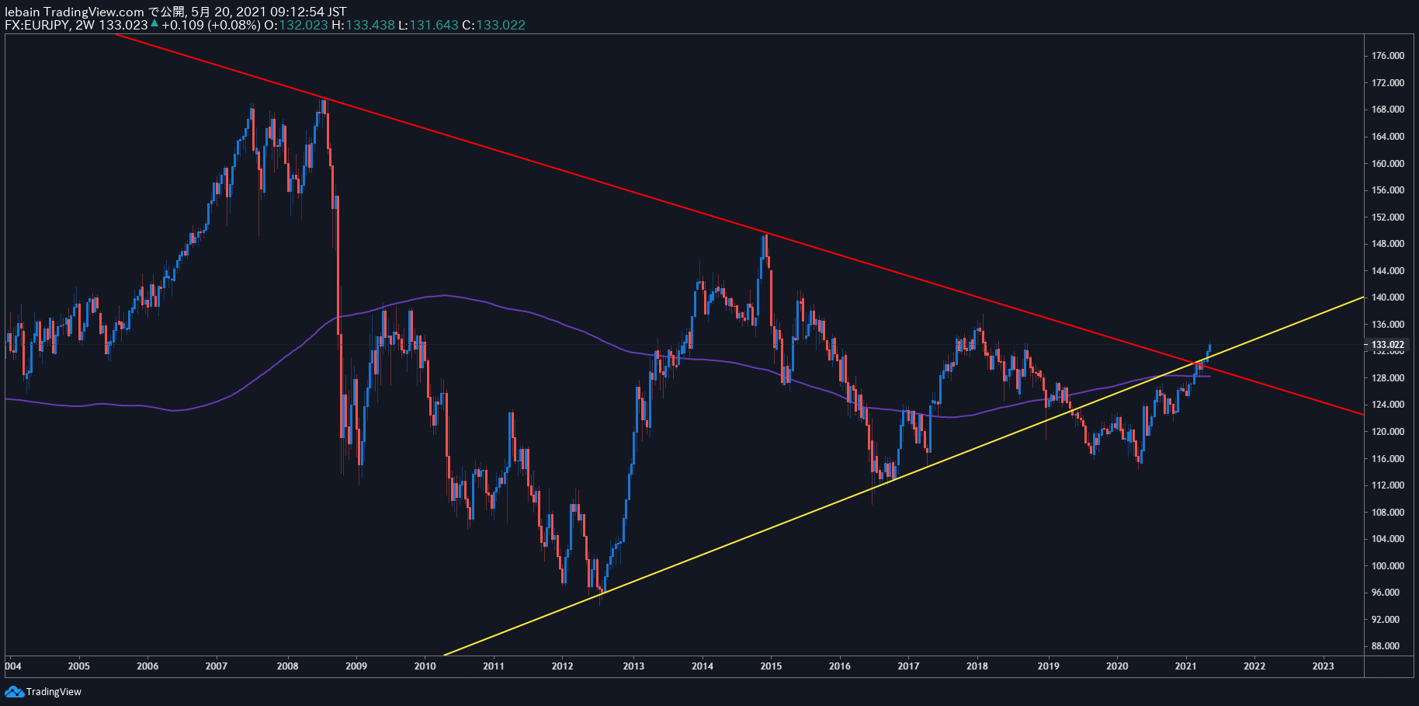Click the 2014 year label on time axis
Image resolution: width=1419 pixels, height=706 pixels.
703,666
